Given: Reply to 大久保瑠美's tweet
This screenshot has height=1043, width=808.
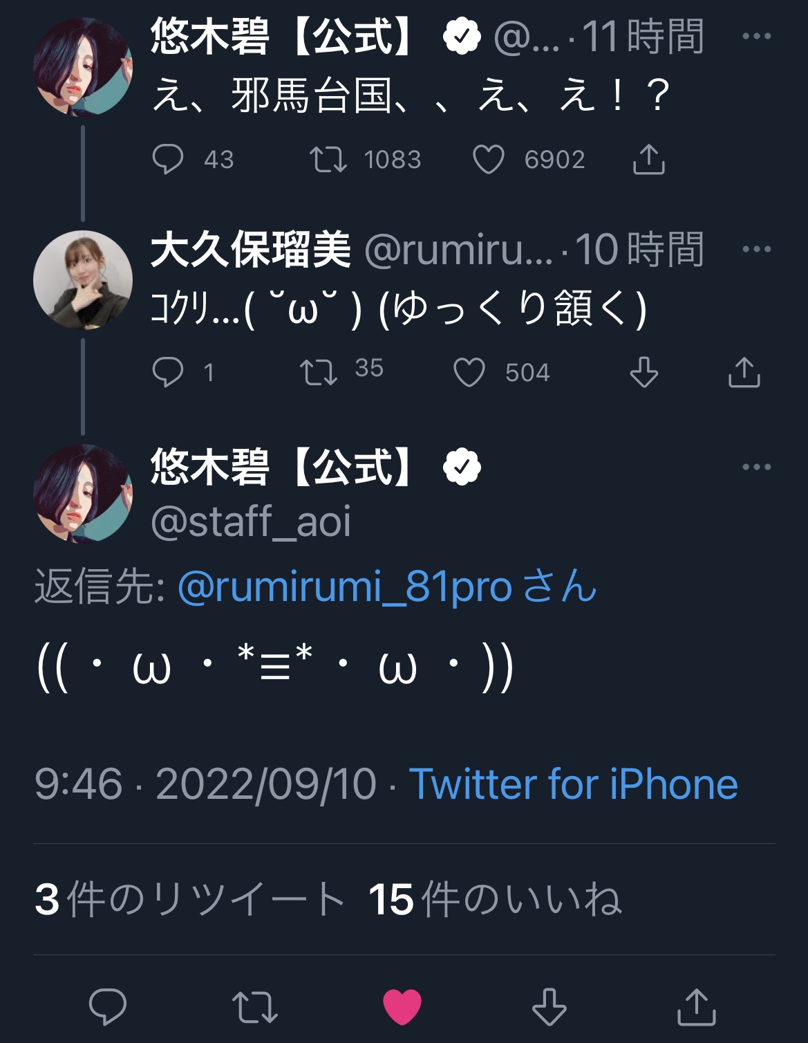Looking at the screenshot, I should pos(168,372).
